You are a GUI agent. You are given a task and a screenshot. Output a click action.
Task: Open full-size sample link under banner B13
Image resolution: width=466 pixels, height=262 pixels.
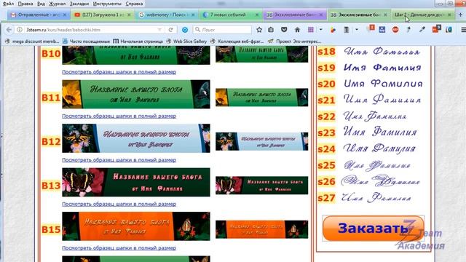[x=119, y=204]
